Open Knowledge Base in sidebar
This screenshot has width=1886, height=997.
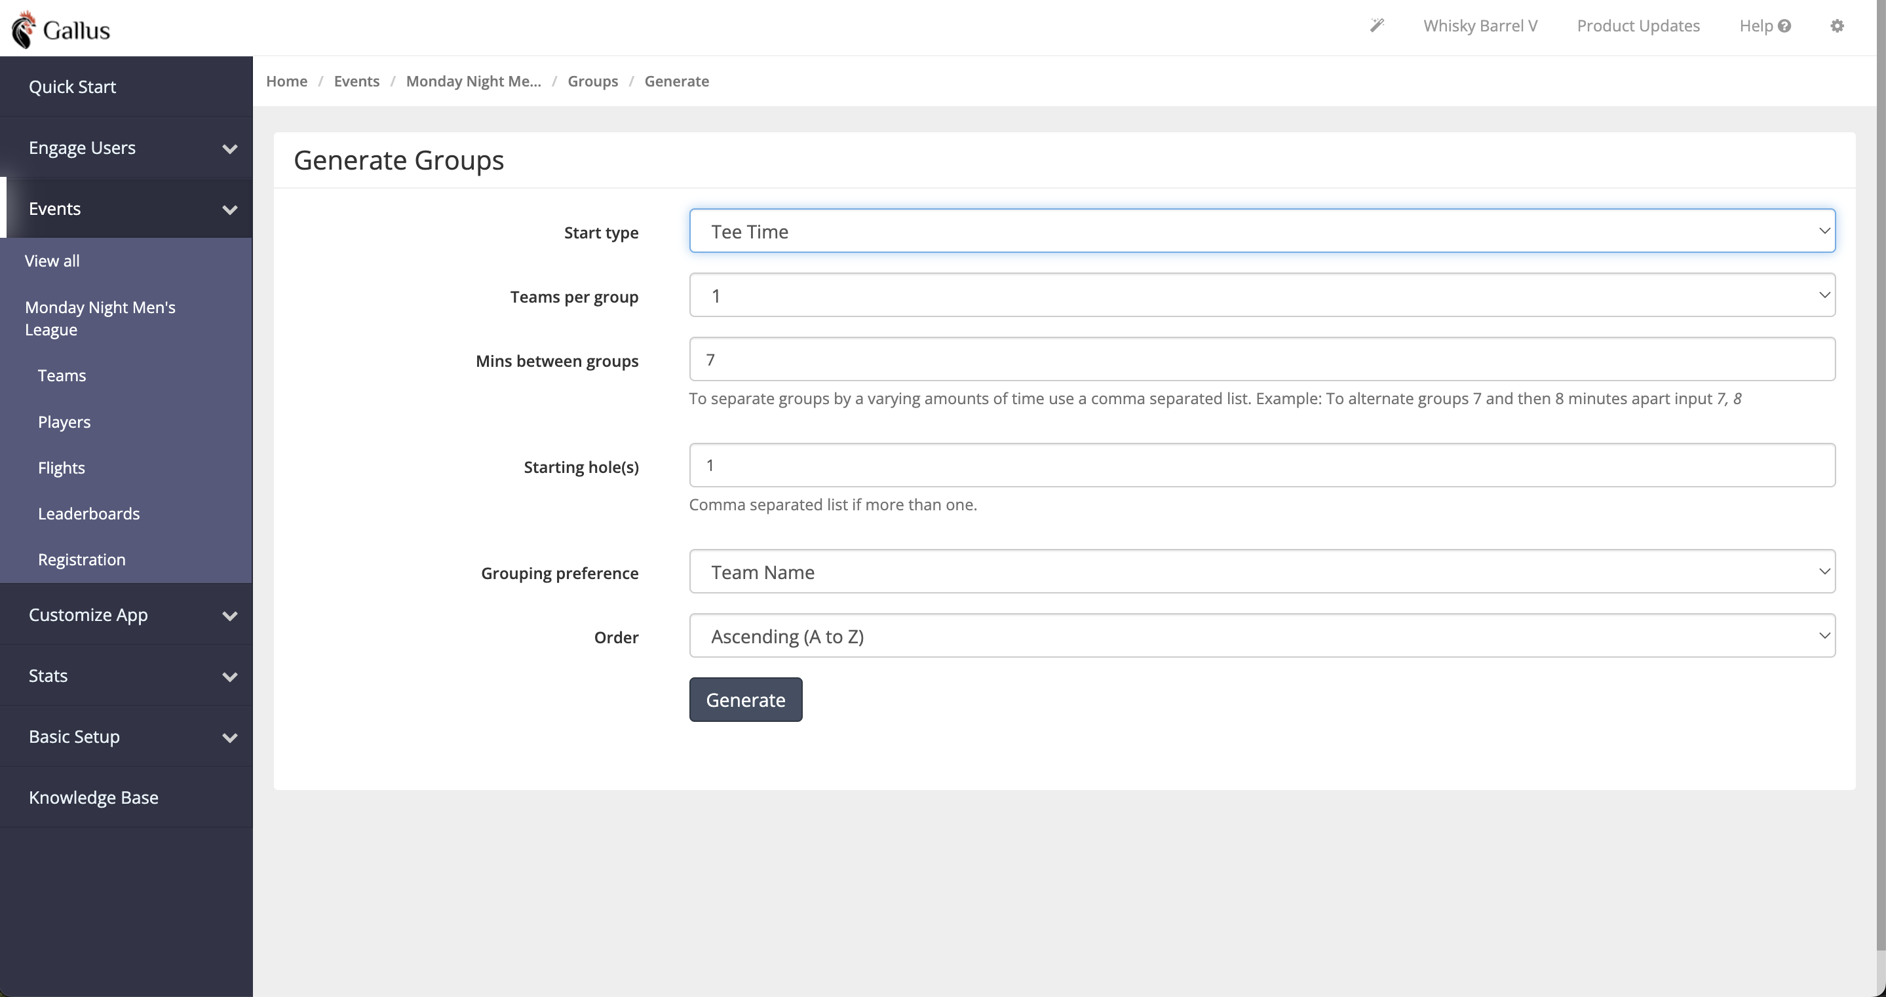click(126, 797)
